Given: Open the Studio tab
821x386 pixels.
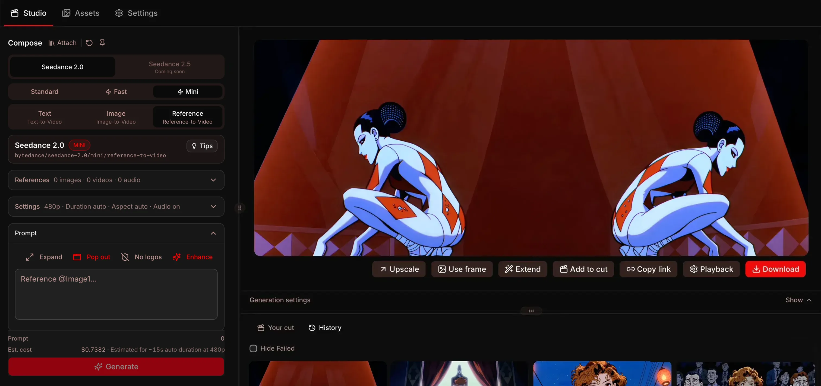Looking at the screenshot, I should 28,13.
